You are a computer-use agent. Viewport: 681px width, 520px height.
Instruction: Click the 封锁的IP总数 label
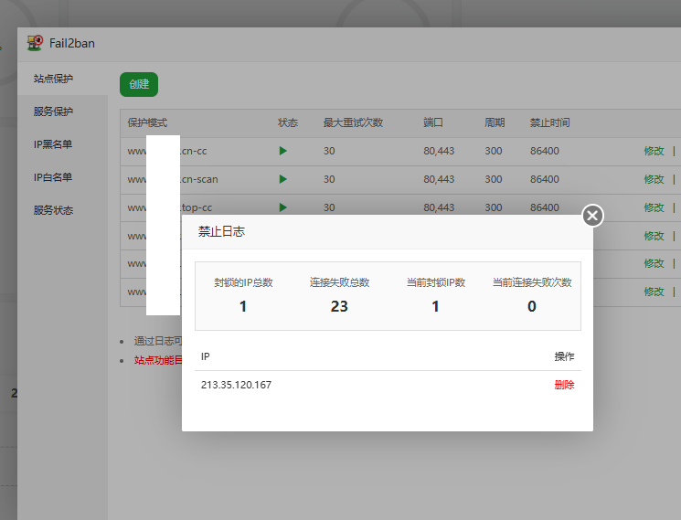[243, 282]
